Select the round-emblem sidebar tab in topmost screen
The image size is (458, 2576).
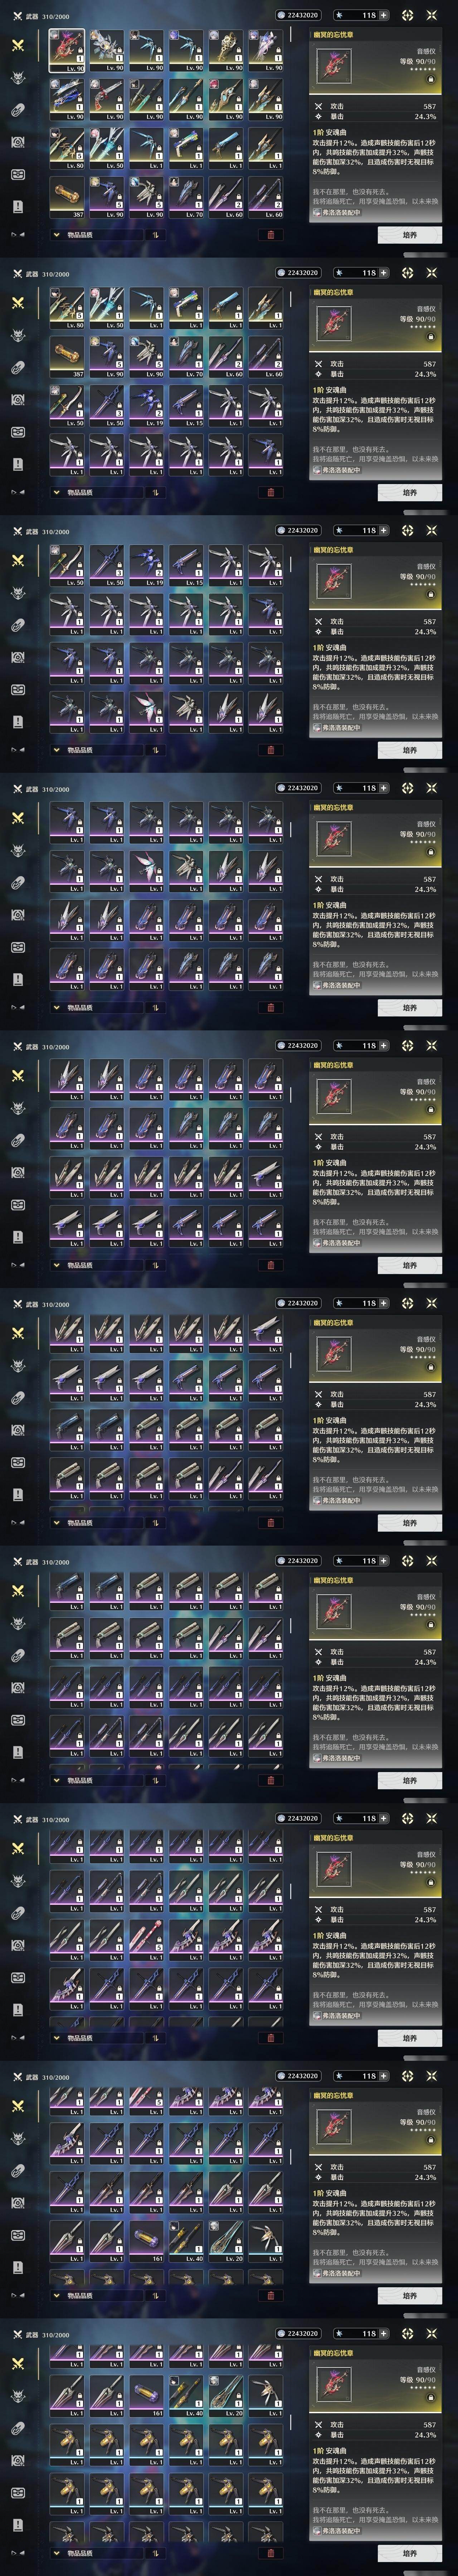[x=18, y=142]
